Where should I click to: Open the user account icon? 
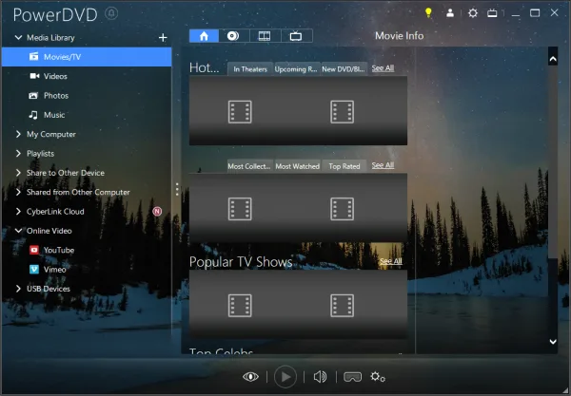tap(450, 13)
